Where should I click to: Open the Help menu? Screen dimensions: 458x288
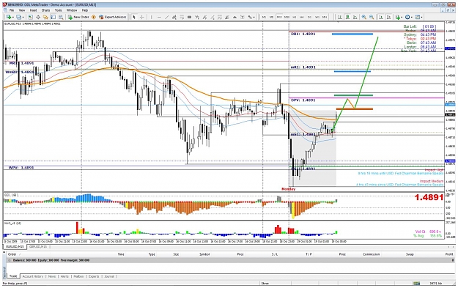click(x=85, y=10)
